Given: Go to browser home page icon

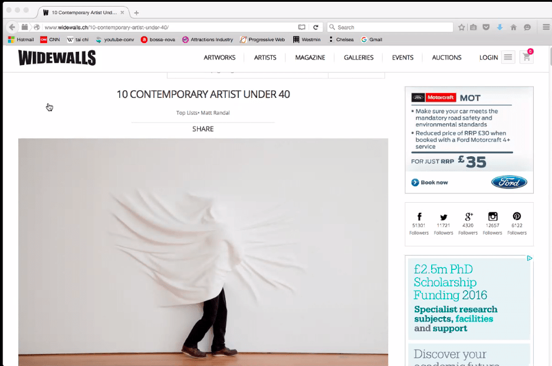Looking at the screenshot, I should click(514, 27).
